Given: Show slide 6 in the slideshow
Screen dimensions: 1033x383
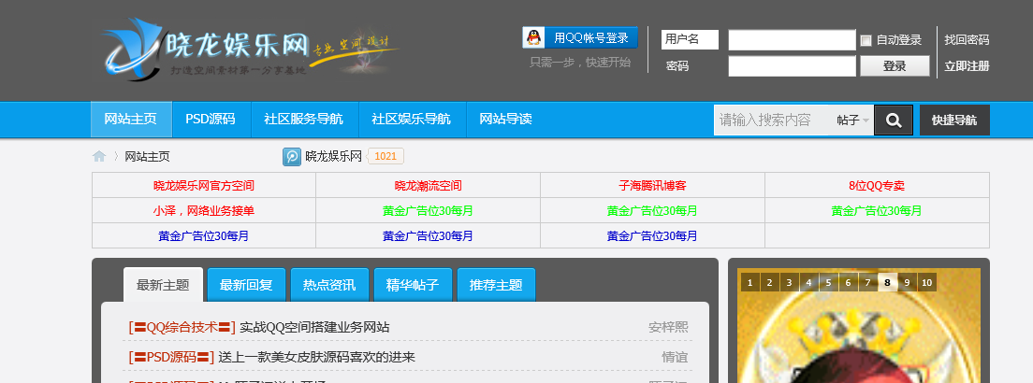Looking at the screenshot, I should click(849, 282).
